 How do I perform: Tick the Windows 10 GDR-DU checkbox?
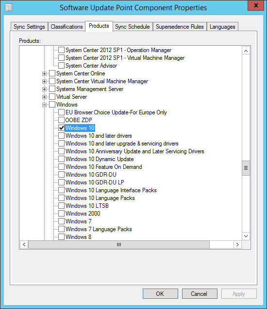tap(61, 175)
